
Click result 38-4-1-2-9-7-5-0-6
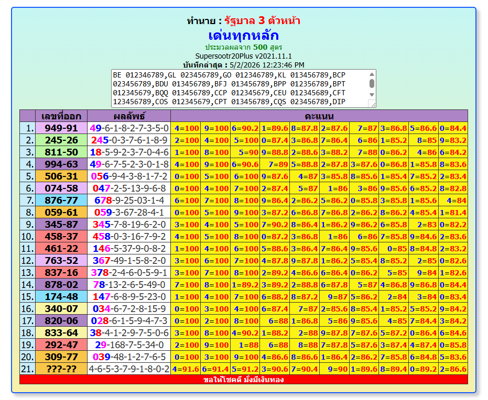pos(129,333)
